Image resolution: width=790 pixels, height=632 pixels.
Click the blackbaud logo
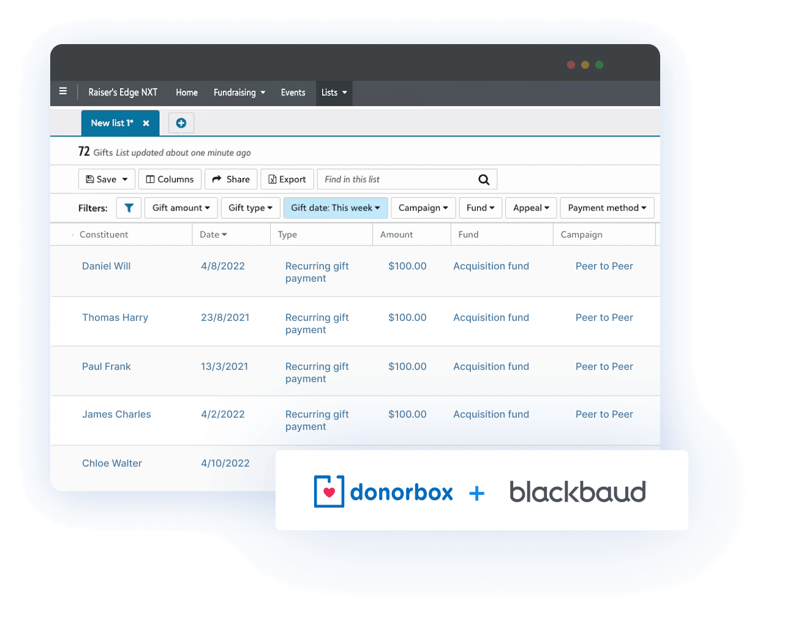click(578, 492)
